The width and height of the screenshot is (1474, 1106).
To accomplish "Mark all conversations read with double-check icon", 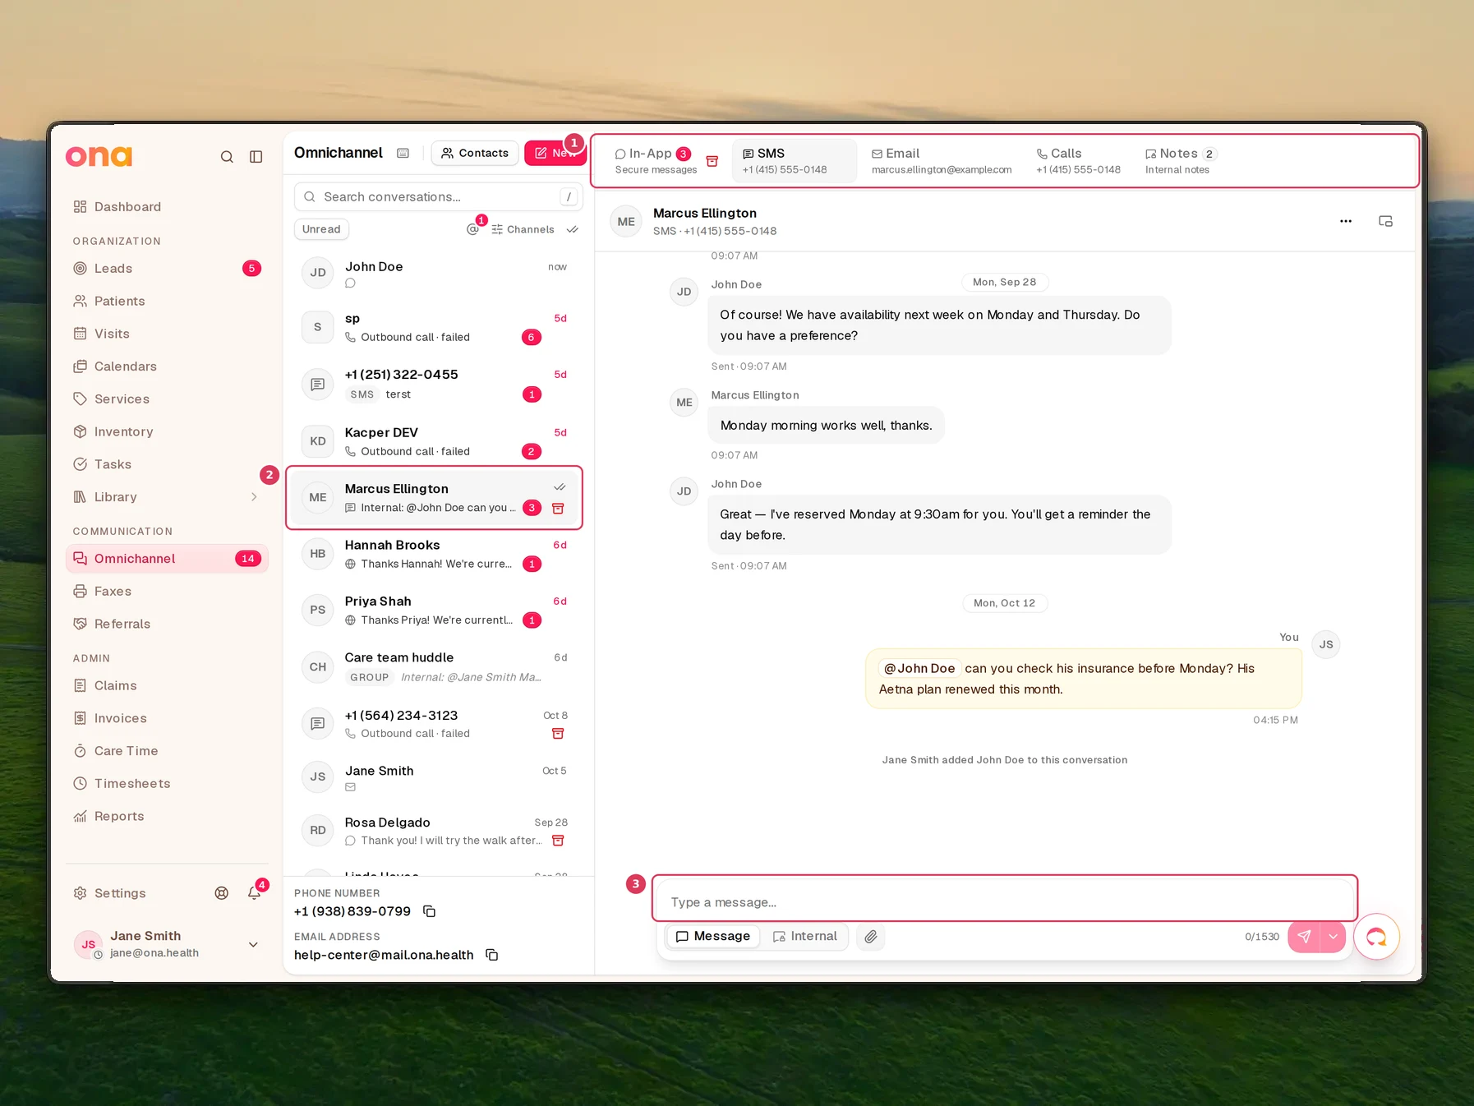I will [x=573, y=229].
